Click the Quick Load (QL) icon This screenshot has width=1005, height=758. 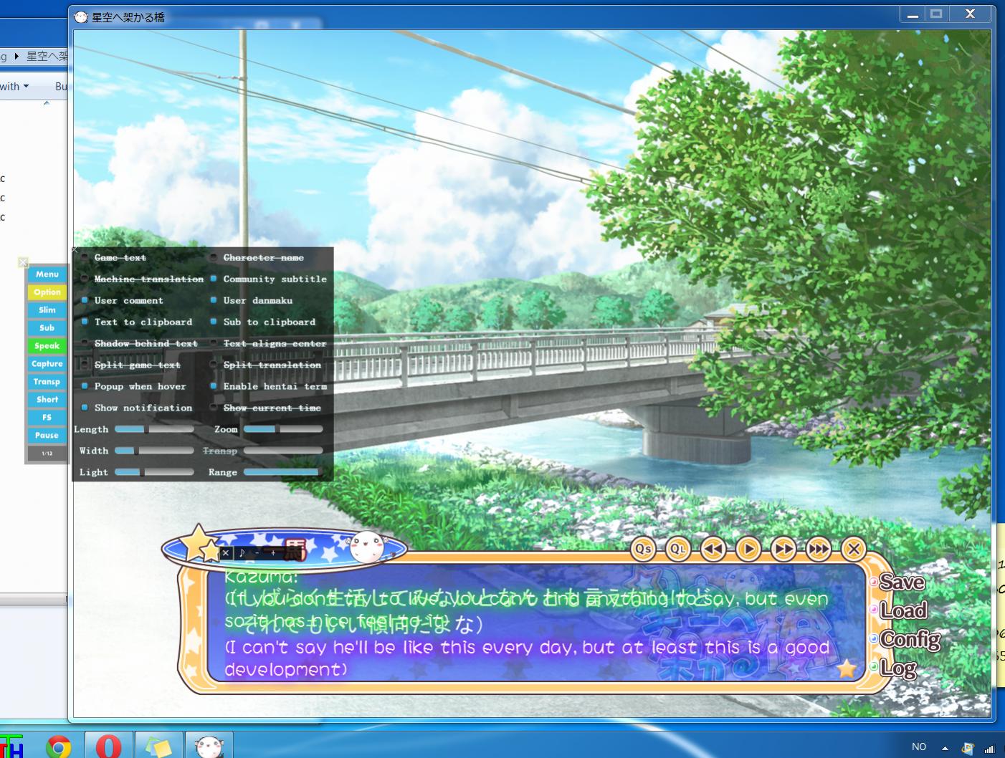[x=677, y=550]
